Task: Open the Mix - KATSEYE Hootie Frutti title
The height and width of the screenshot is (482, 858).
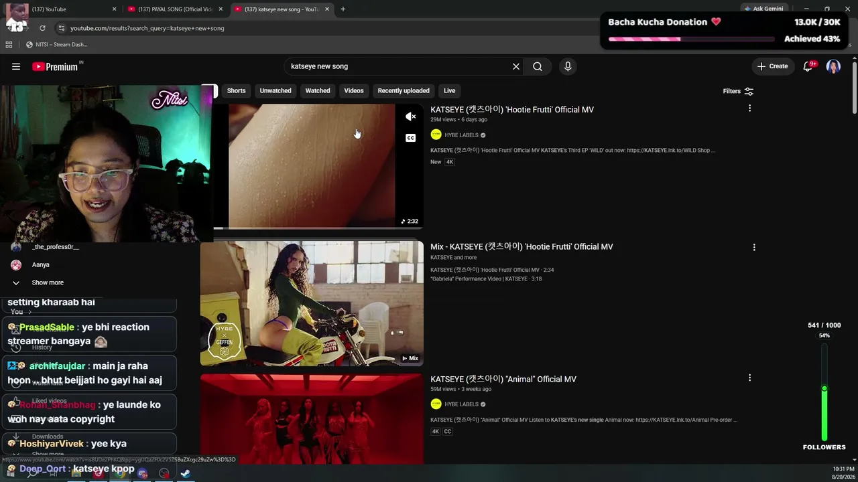Action: coord(522,247)
